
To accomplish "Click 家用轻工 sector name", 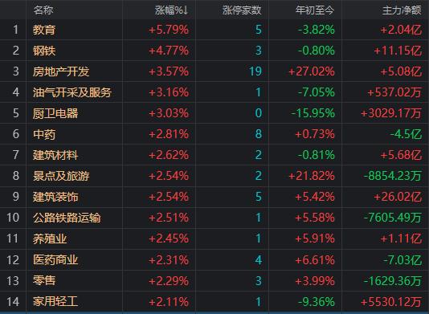I will [x=55, y=302].
